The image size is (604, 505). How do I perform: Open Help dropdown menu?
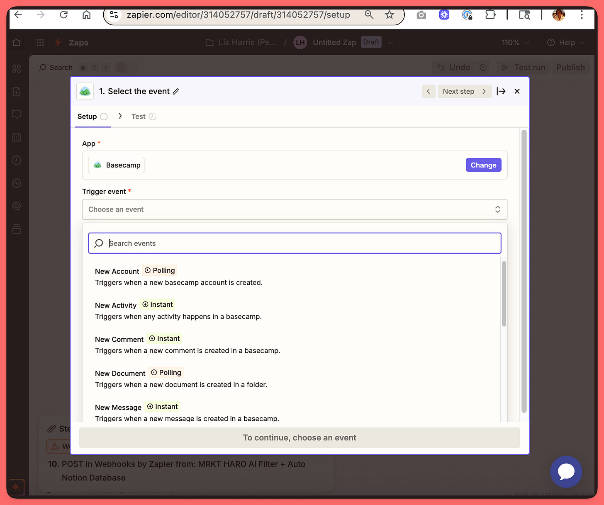point(566,43)
